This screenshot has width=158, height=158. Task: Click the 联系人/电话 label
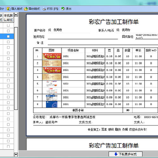click(x=106, y=30)
